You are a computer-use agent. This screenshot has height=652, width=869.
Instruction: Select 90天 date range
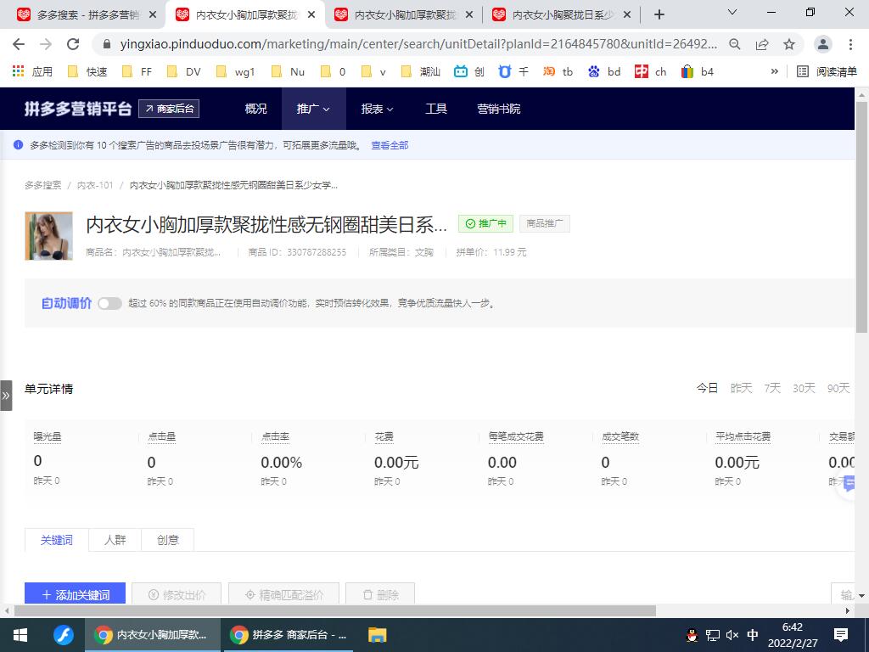point(838,388)
